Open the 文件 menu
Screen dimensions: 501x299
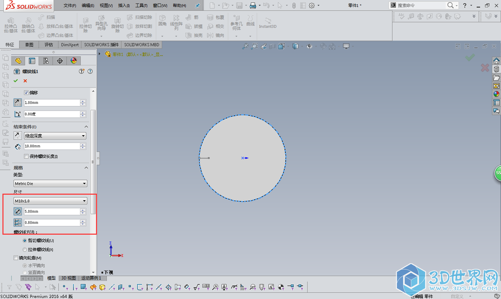click(x=70, y=6)
